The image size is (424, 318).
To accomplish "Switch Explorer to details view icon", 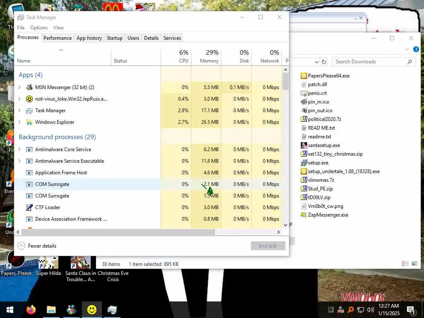I will click(405, 263).
